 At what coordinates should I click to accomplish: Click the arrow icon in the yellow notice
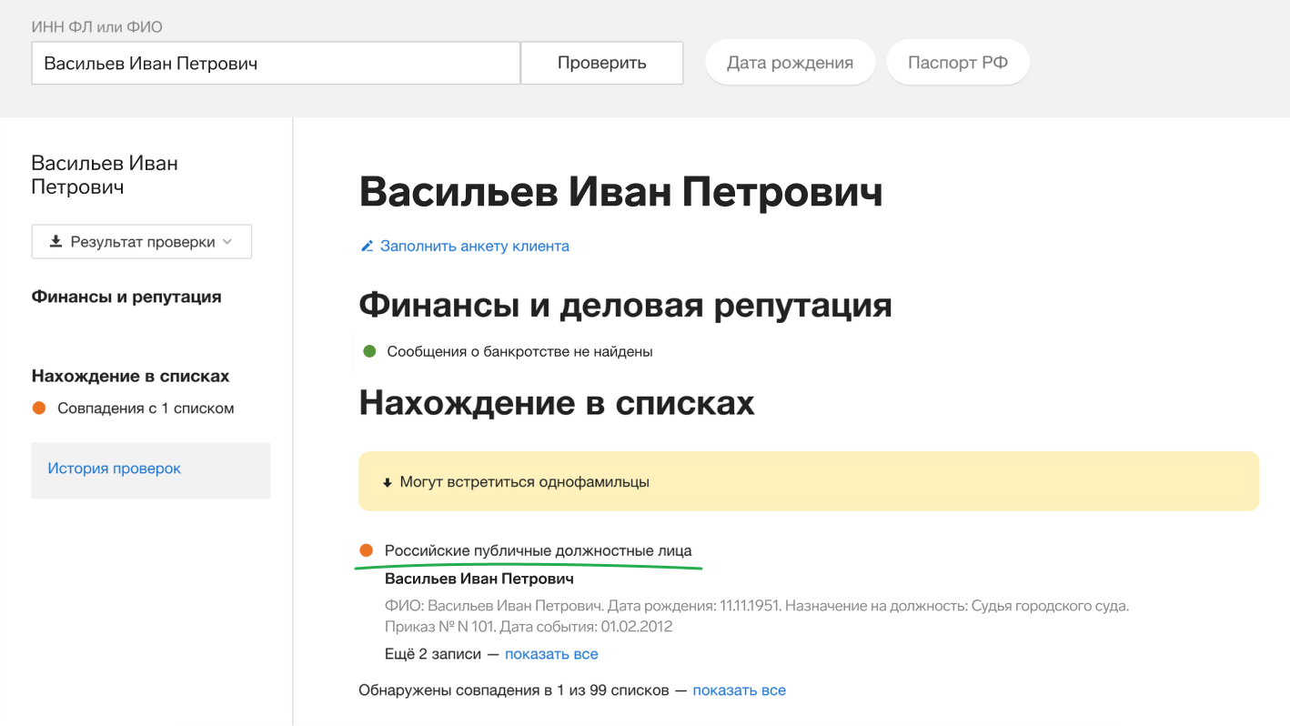coord(387,482)
